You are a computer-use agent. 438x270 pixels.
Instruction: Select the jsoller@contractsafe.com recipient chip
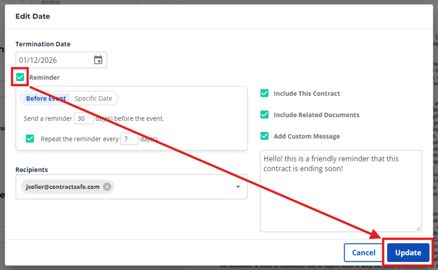(62, 187)
